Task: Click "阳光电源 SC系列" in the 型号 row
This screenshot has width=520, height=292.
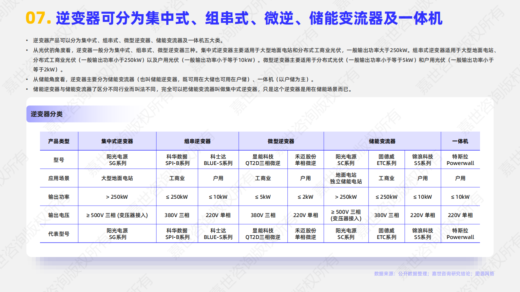Action: [346, 160]
